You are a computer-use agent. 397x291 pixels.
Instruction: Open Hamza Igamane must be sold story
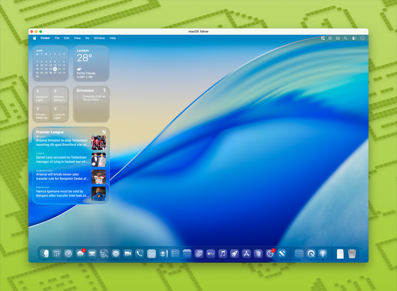point(62,194)
